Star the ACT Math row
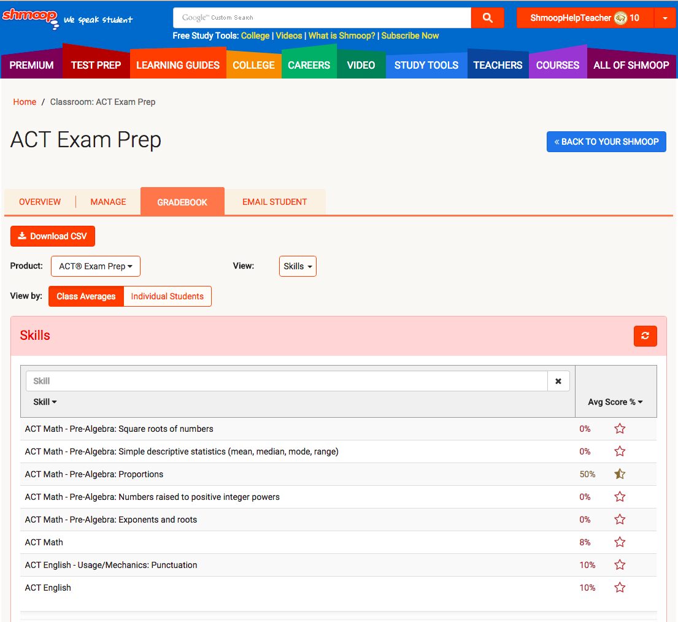678x622 pixels. point(620,542)
